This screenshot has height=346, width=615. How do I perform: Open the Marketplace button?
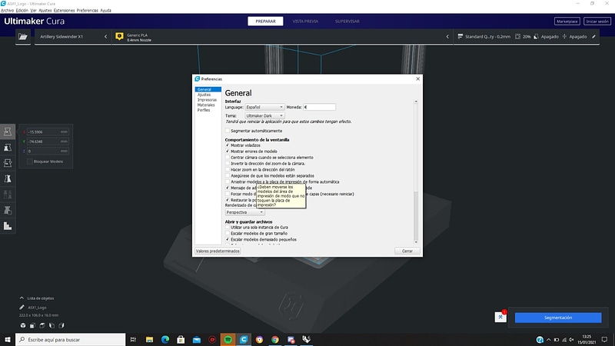(x=567, y=22)
